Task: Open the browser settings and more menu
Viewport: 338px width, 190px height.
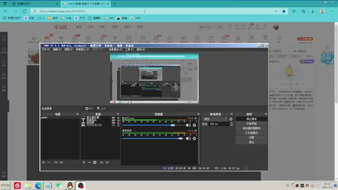Action: (x=332, y=11)
